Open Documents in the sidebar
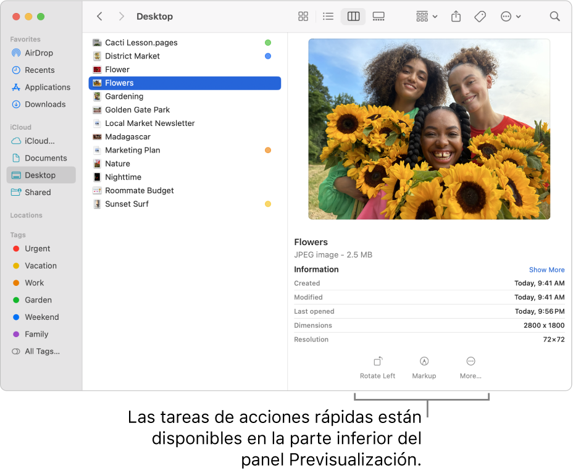573x473 pixels. point(46,158)
